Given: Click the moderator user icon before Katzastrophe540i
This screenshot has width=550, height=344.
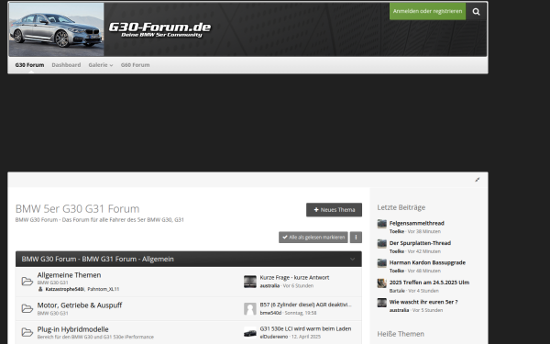Looking at the screenshot, I should 40,289.
